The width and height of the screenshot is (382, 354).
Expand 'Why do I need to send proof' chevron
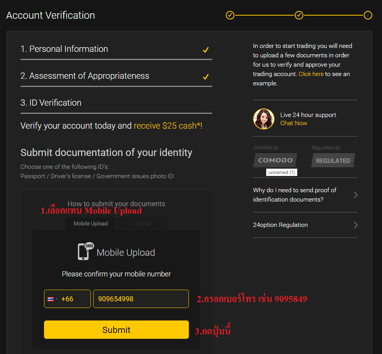(x=356, y=195)
